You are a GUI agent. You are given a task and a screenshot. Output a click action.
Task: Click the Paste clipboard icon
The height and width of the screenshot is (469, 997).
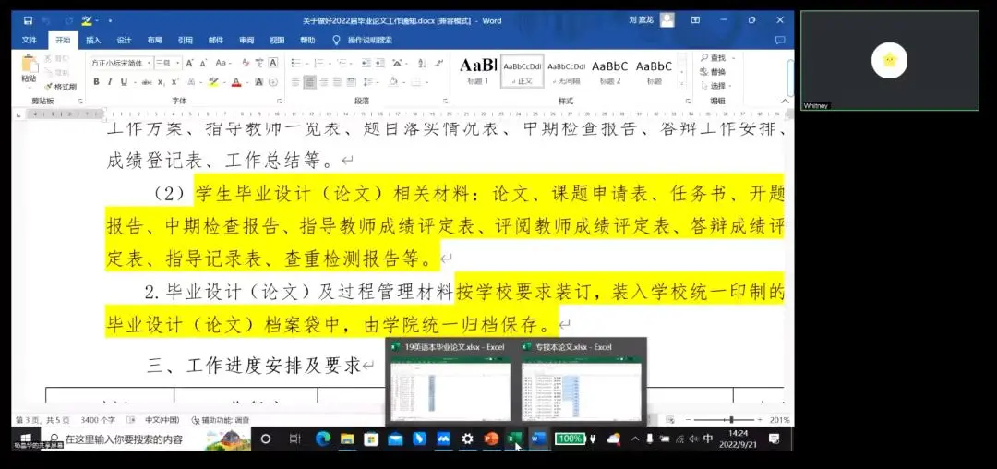click(30, 65)
